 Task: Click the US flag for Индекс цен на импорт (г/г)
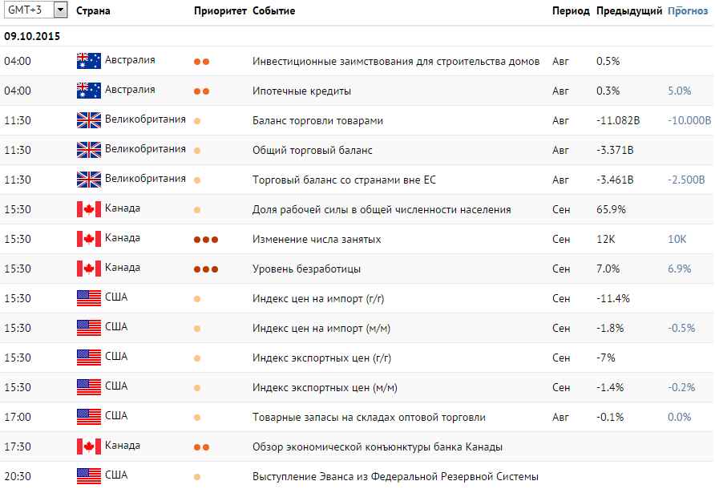coord(88,298)
